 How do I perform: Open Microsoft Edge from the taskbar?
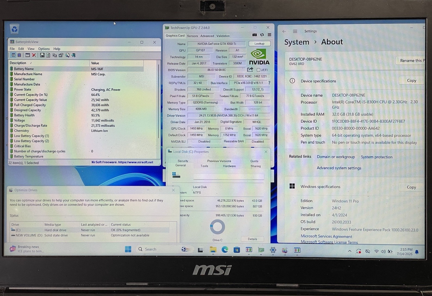225,250
